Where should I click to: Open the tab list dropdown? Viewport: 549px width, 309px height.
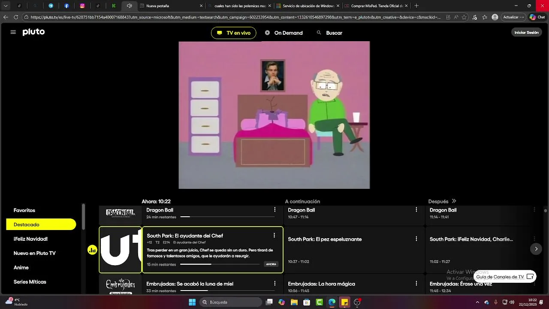[6, 6]
